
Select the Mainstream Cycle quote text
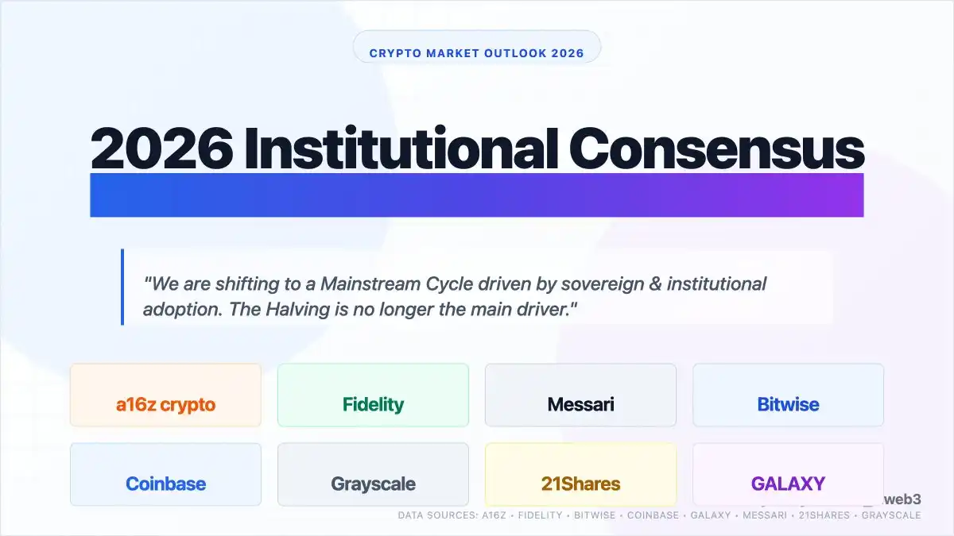pos(454,295)
